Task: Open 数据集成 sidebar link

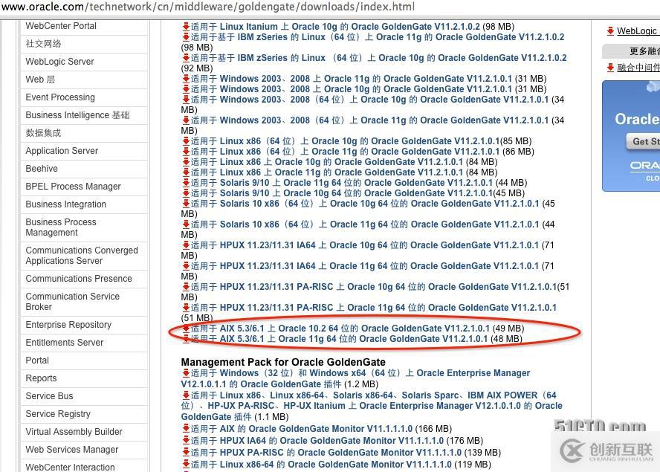Action: coord(43,133)
